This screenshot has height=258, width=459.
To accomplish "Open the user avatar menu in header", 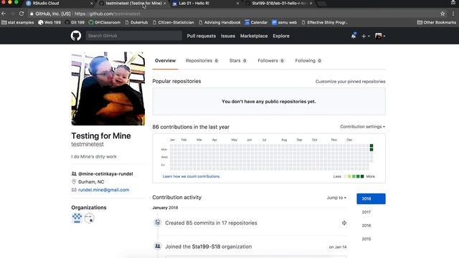I will [380, 36].
